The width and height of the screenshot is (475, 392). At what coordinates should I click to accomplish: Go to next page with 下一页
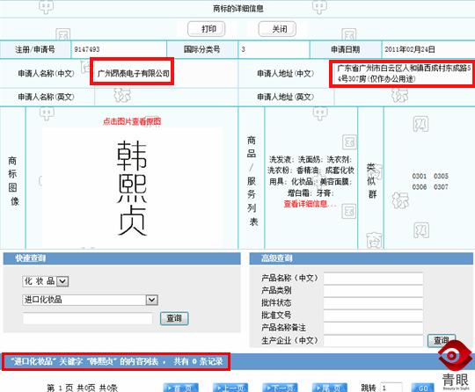pyautogui.click(x=281, y=388)
